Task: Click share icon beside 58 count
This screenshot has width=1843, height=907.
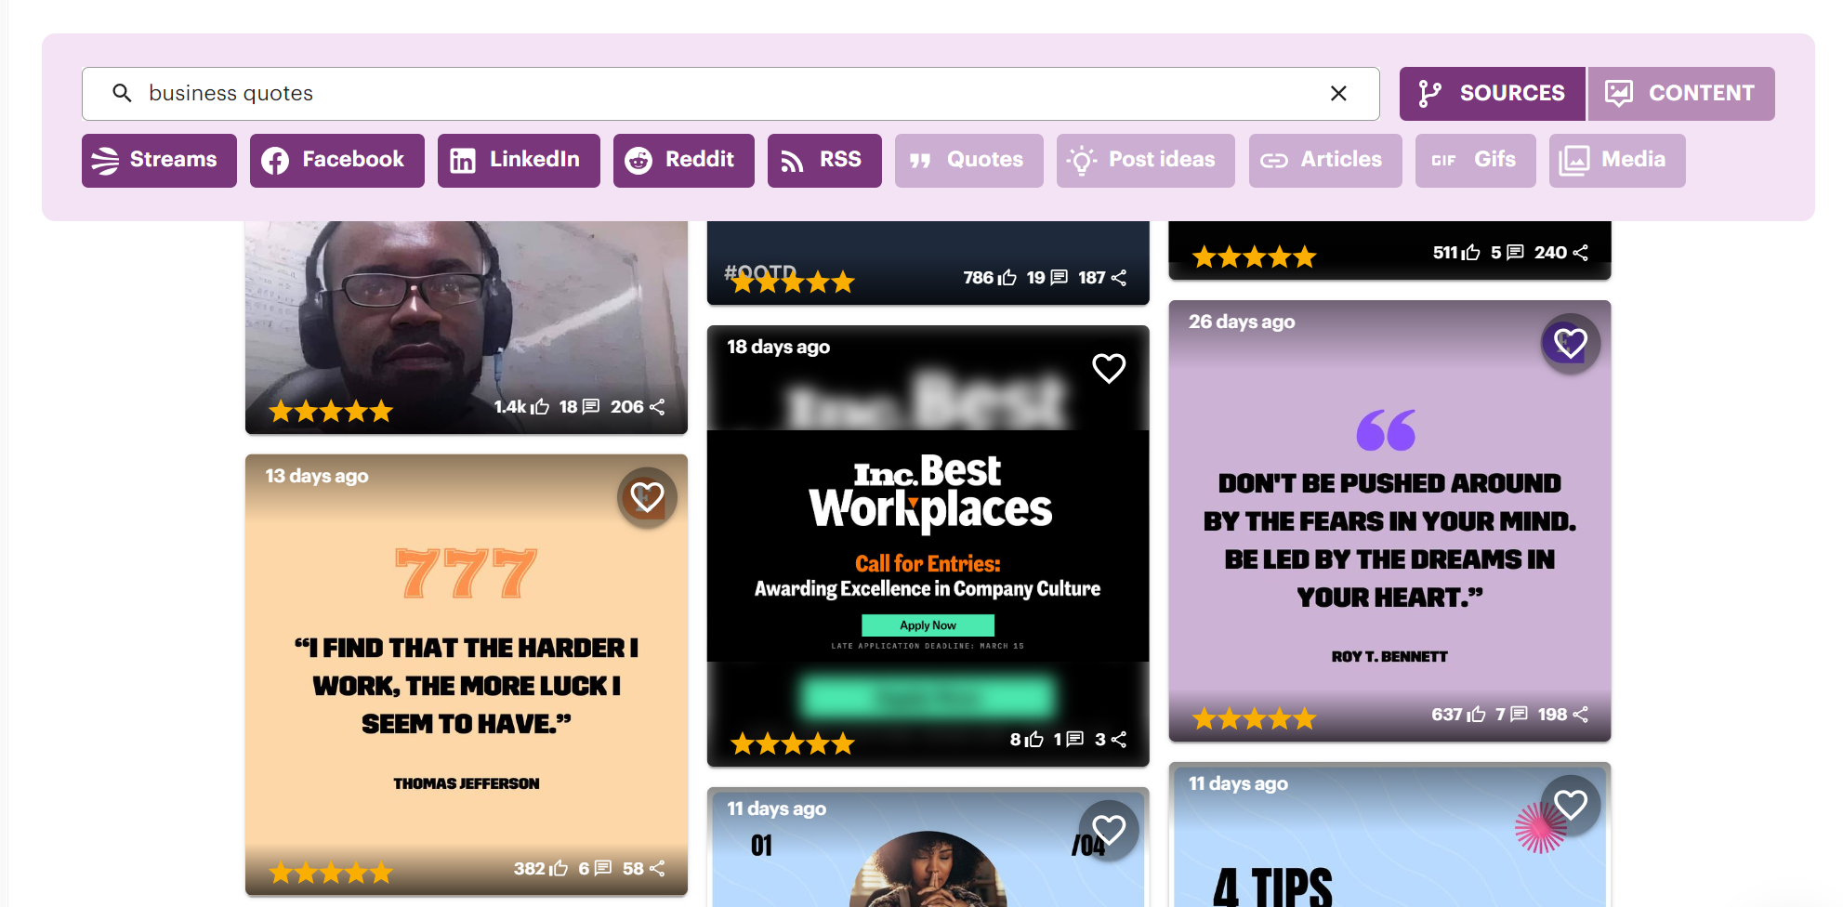Action: [x=657, y=869]
